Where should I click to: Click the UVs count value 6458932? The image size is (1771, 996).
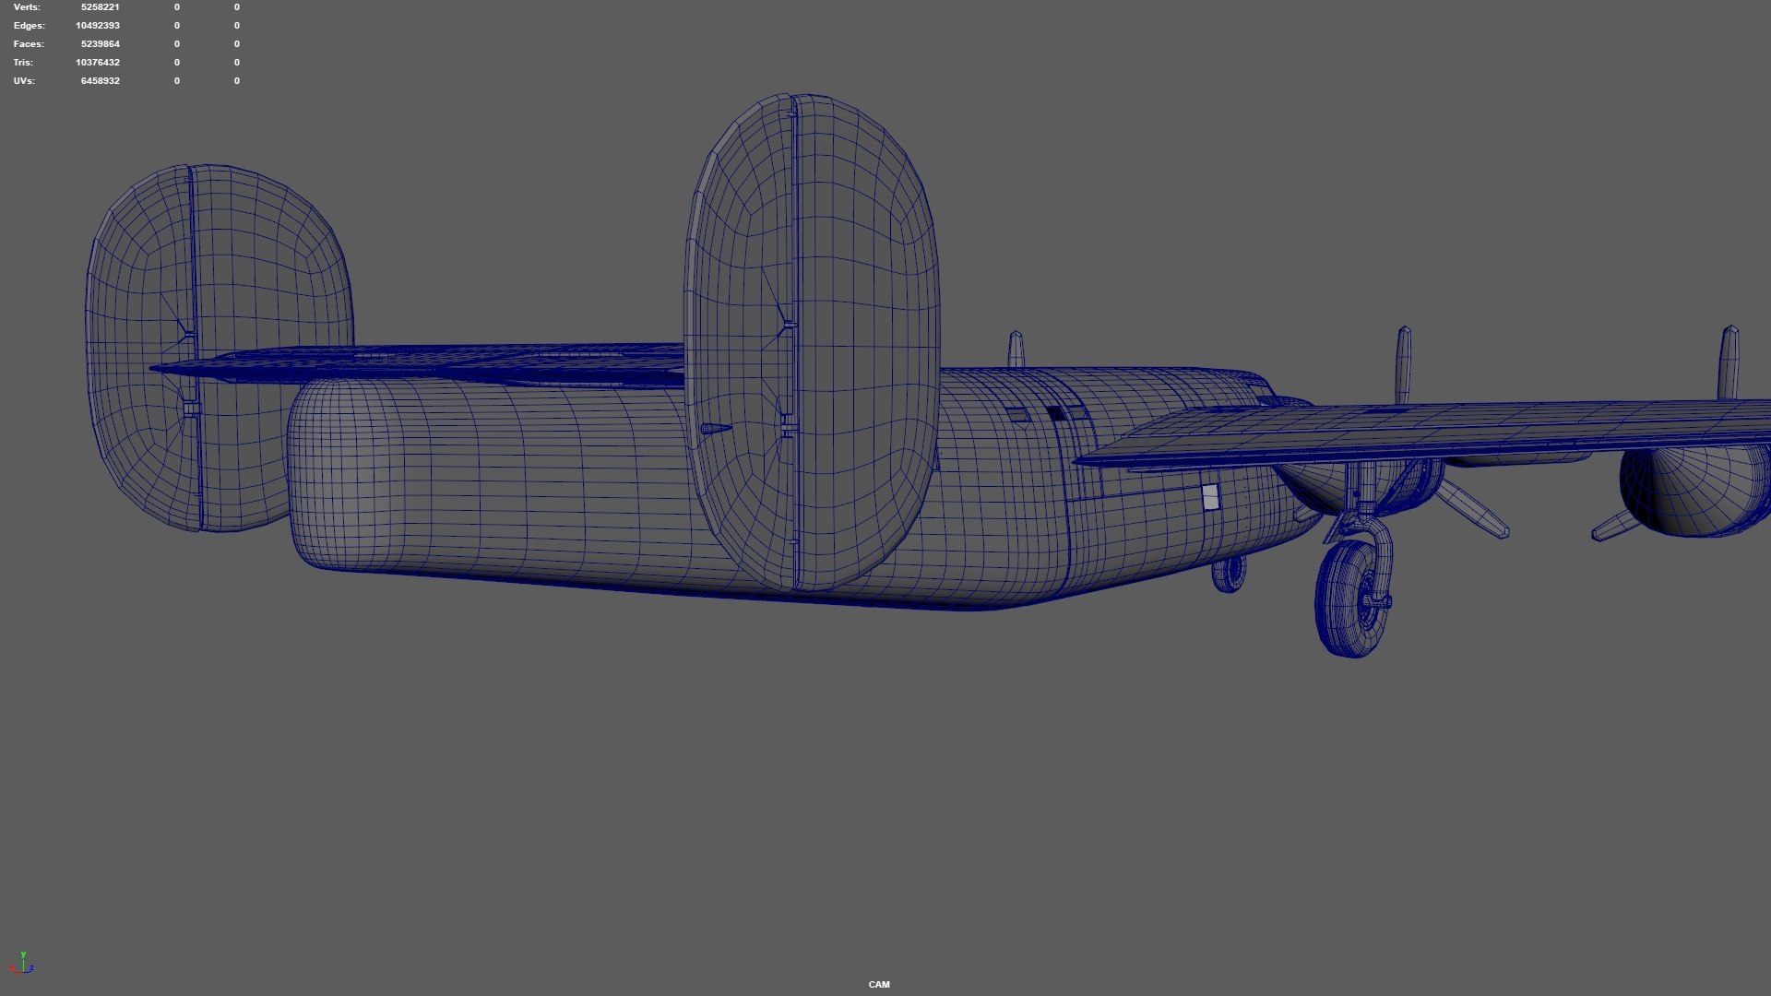coord(100,81)
